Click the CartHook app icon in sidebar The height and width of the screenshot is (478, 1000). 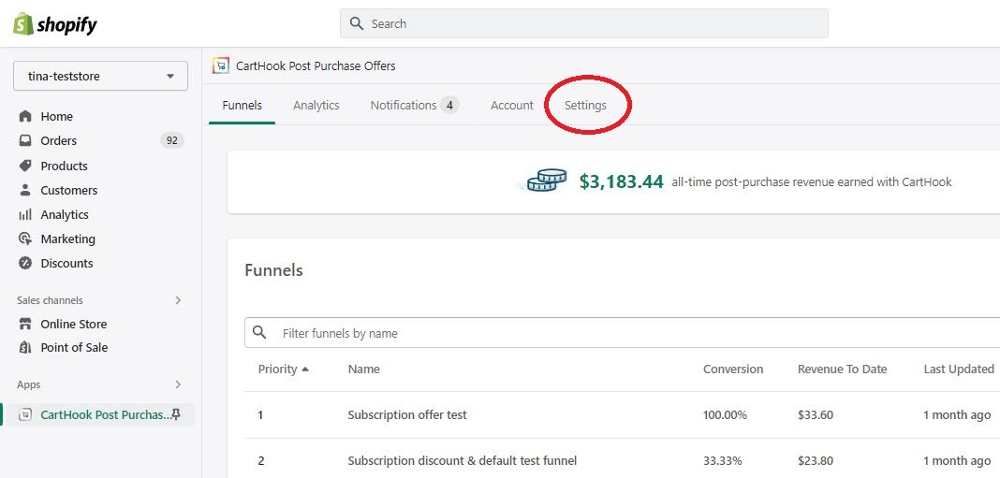pyautogui.click(x=25, y=415)
